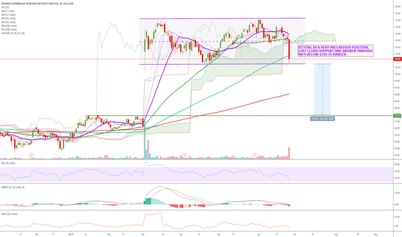The image size is (402, 237).
Task: Click the Sep label on the time axis
Action: pyautogui.click(x=376, y=234)
